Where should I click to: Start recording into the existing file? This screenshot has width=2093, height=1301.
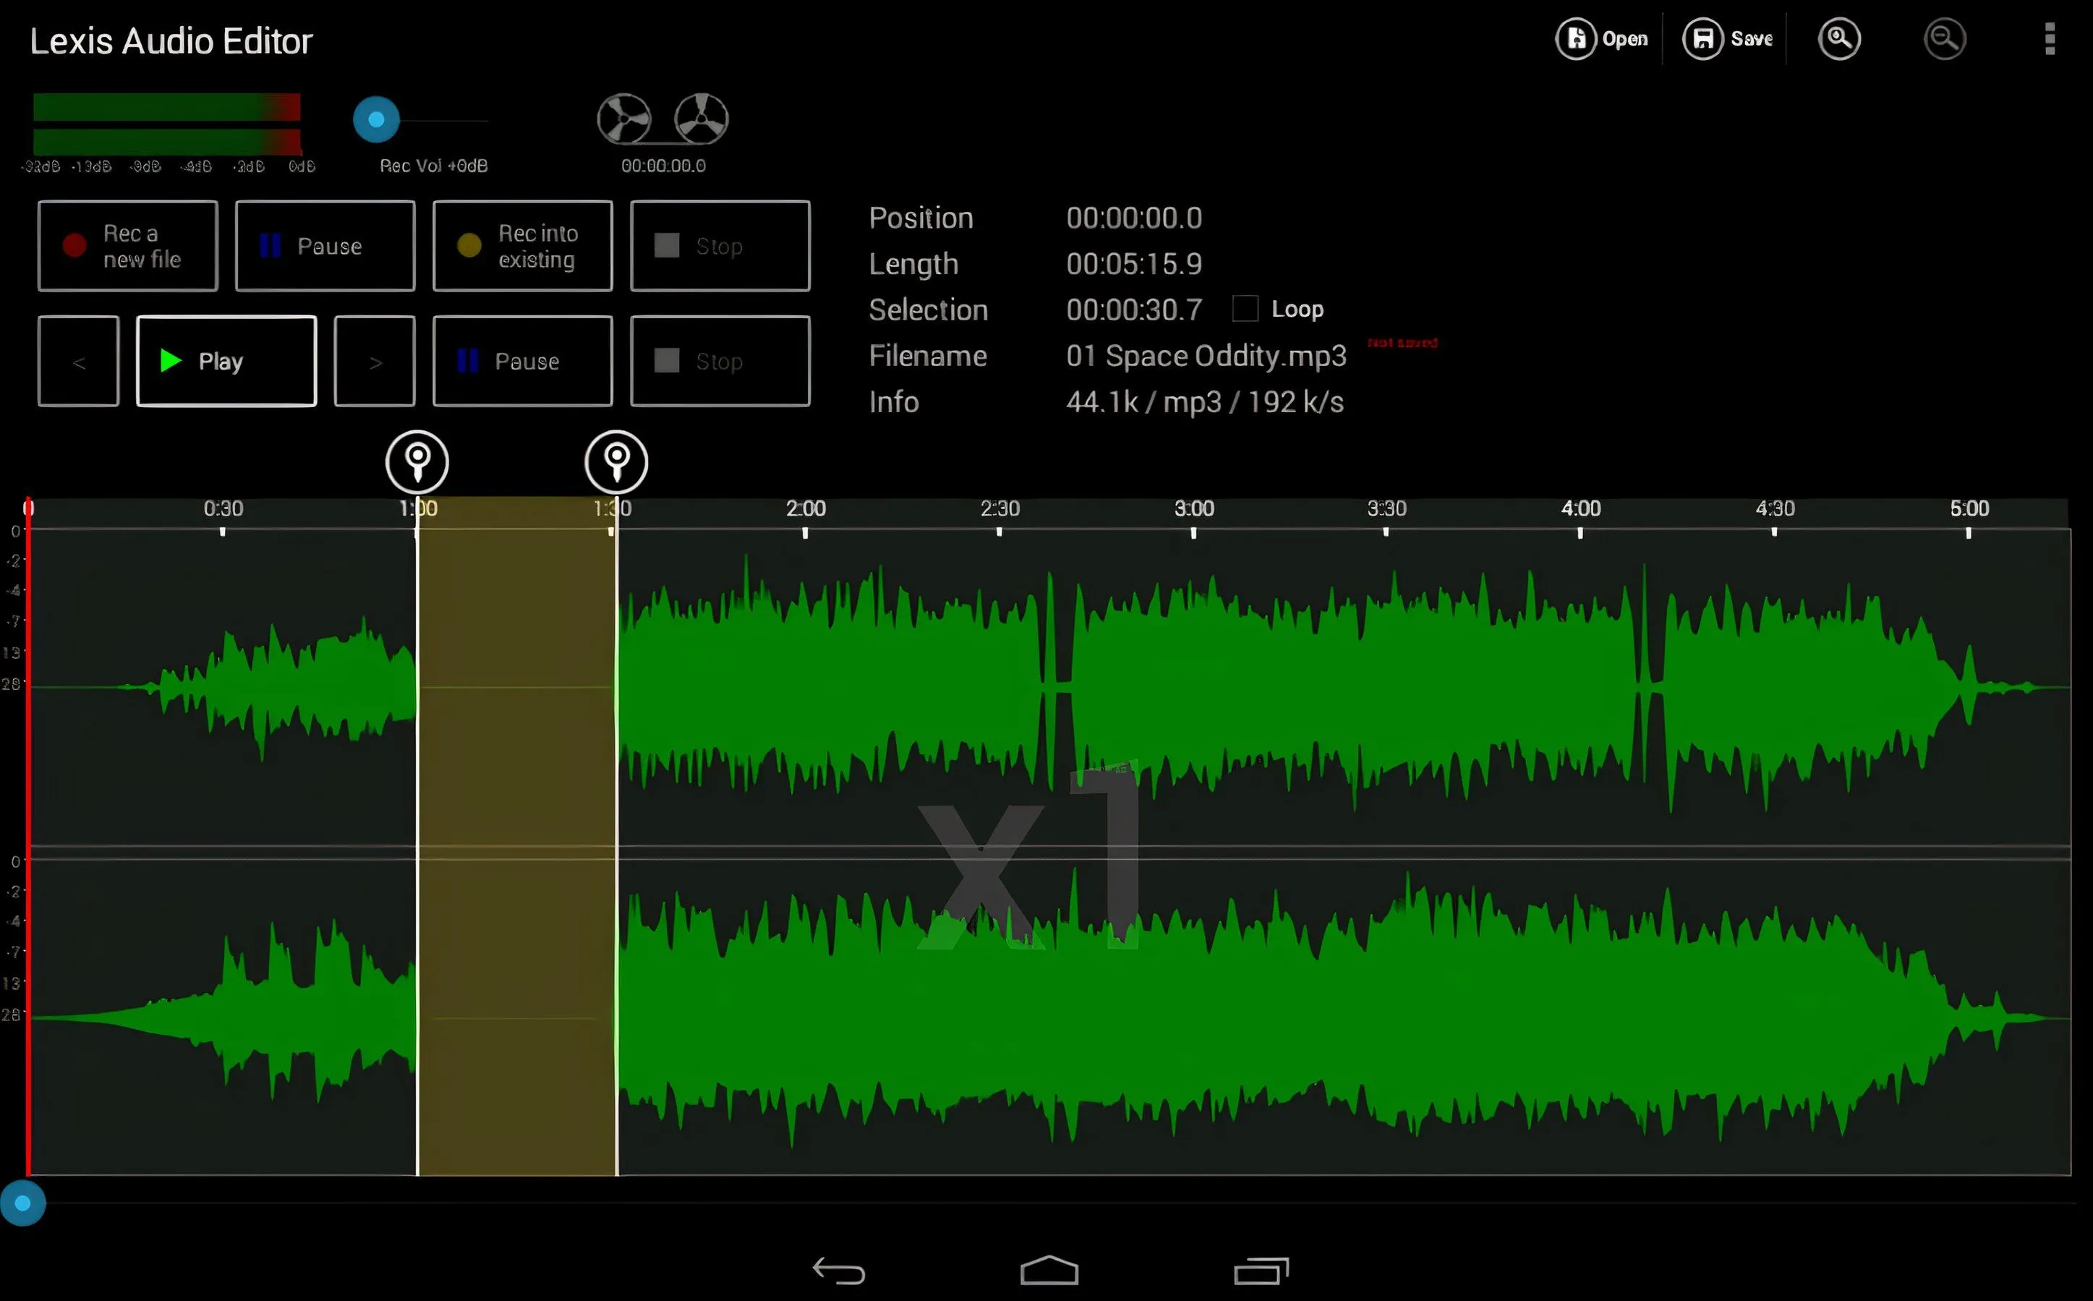pyautogui.click(x=522, y=245)
